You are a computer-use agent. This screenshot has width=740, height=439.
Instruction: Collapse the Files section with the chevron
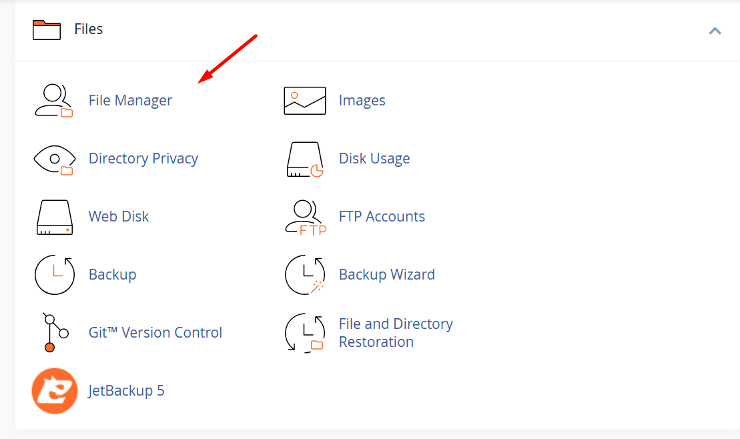(715, 31)
